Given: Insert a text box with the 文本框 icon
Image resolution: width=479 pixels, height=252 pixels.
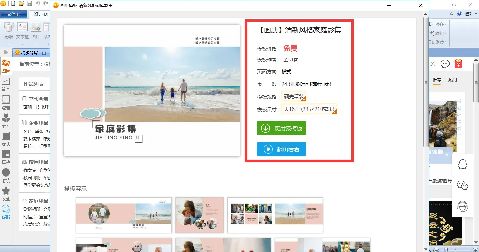Looking at the screenshot, I should click(x=22, y=31).
